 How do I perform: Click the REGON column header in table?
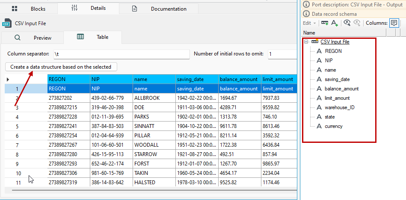point(68,79)
